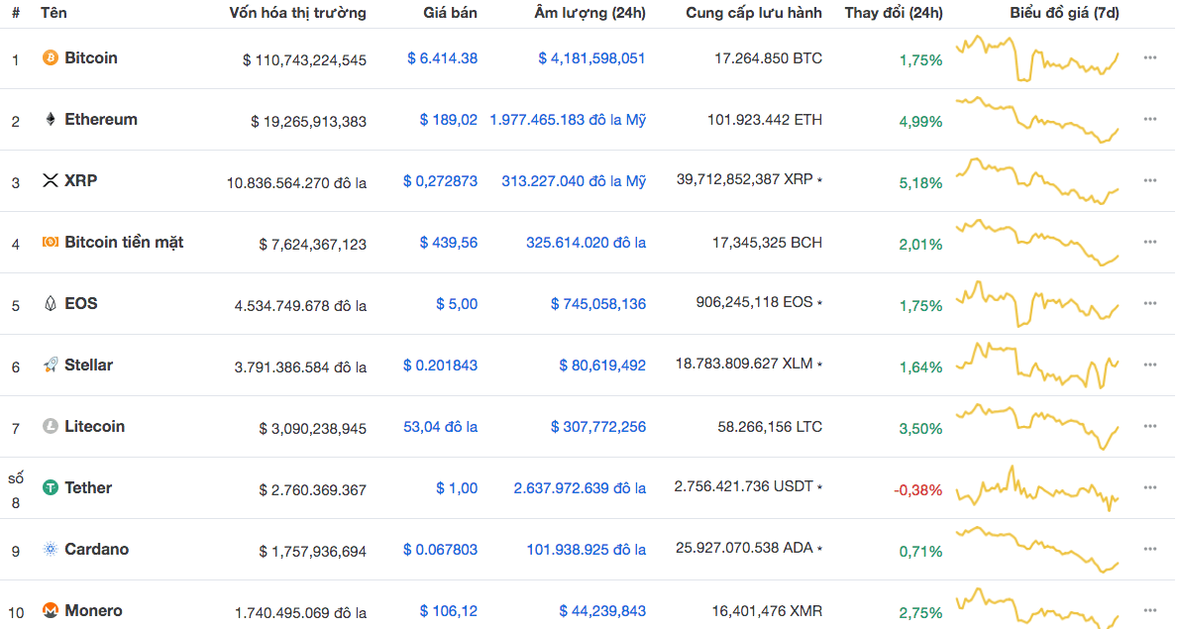Click the EOS logo icon
Screen dimensions: 1180x629
[x=50, y=304]
